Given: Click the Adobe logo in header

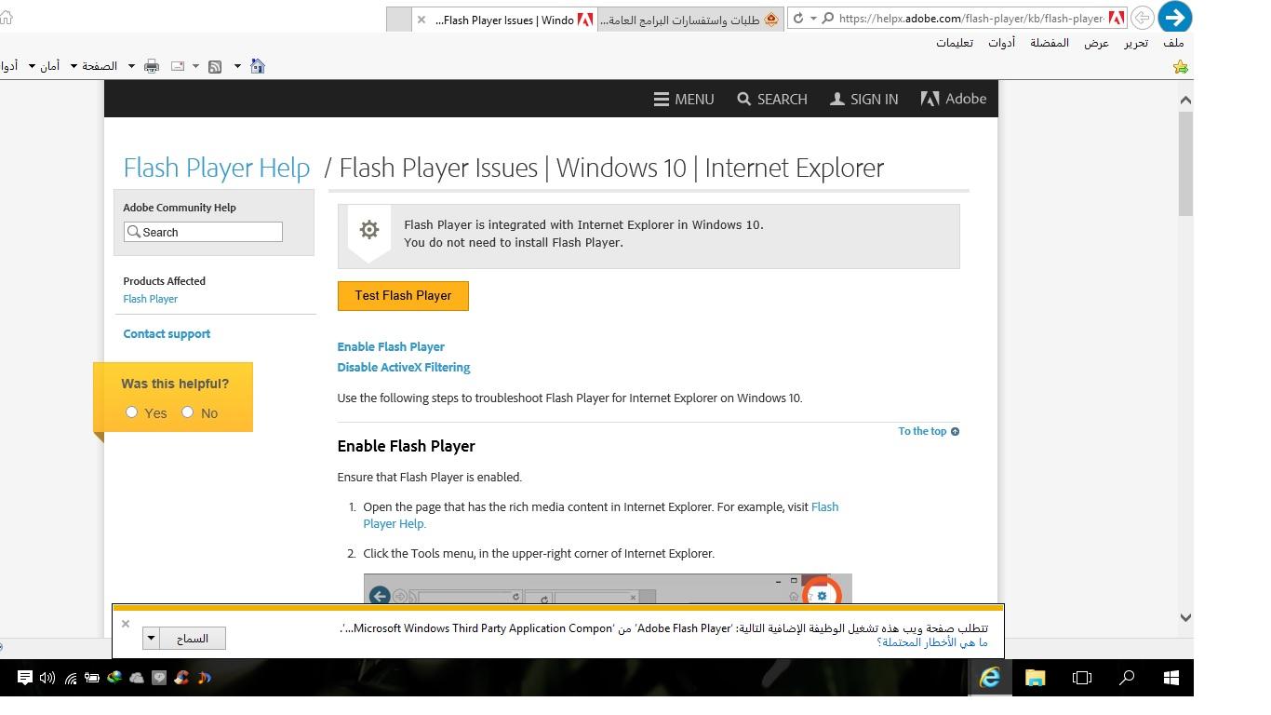Looking at the screenshot, I should click(954, 99).
